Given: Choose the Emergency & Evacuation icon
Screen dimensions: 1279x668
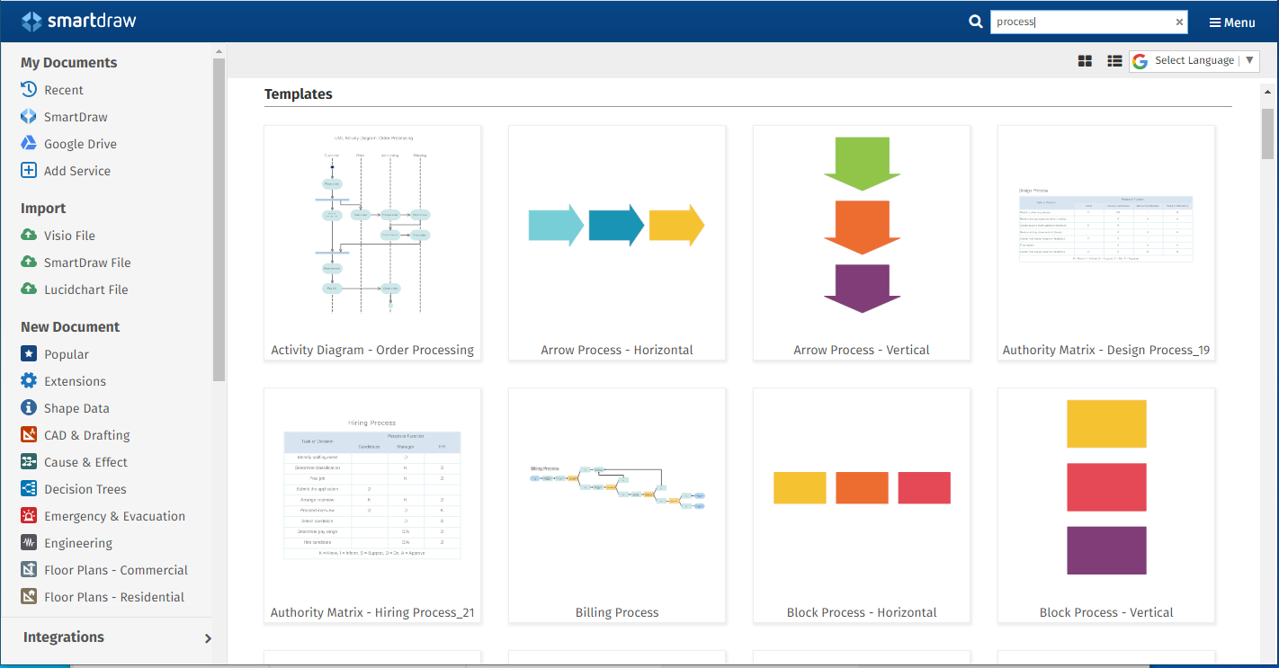Looking at the screenshot, I should tap(29, 516).
